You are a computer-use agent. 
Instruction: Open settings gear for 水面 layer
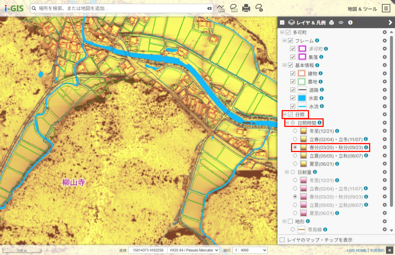coord(384,98)
